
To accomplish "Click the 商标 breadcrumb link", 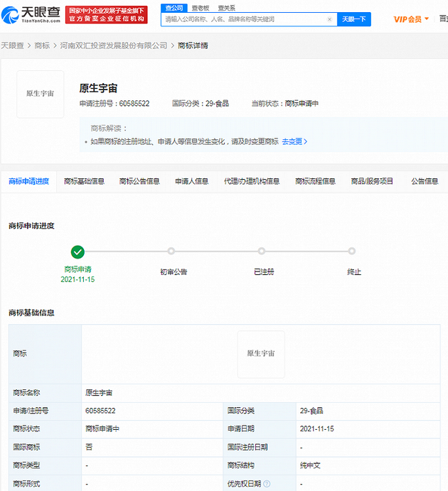I will (x=43, y=45).
